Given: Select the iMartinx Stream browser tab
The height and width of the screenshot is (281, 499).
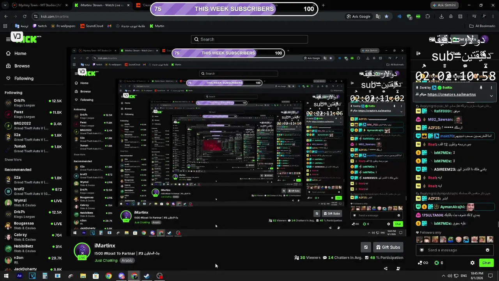Looking at the screenshot, I should tap(101, 5).
